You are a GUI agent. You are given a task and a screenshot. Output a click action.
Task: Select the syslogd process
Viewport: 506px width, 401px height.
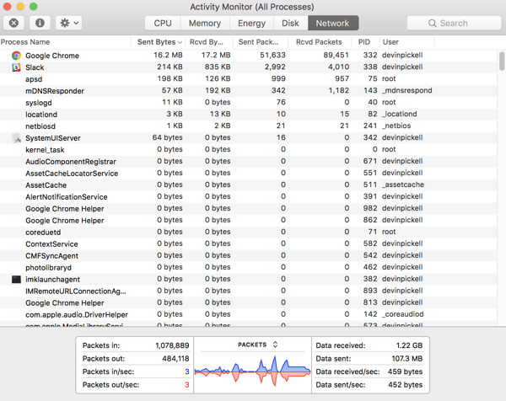coord(39,103)
